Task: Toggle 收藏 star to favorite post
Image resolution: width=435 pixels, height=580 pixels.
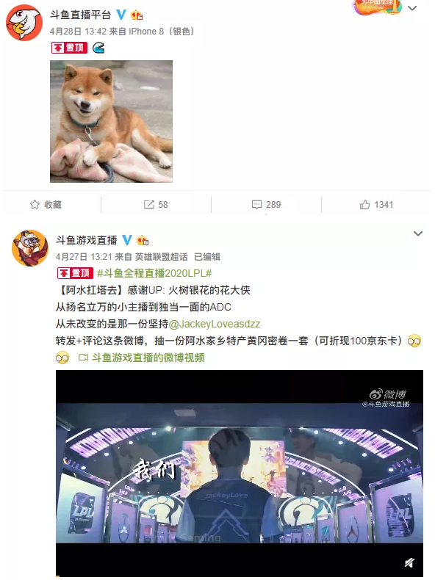Action: 46,205
